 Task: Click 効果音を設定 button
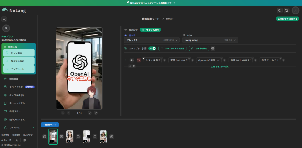point(199,48)
